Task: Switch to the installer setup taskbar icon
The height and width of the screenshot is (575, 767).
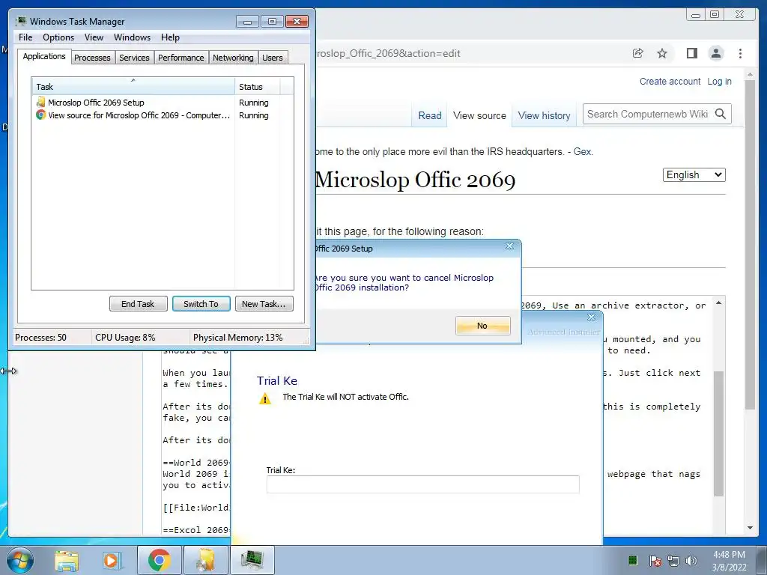Action: 205,560
